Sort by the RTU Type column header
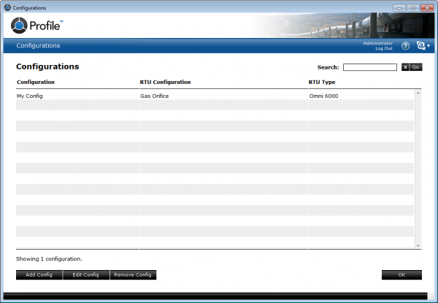 tap(322, 82)
